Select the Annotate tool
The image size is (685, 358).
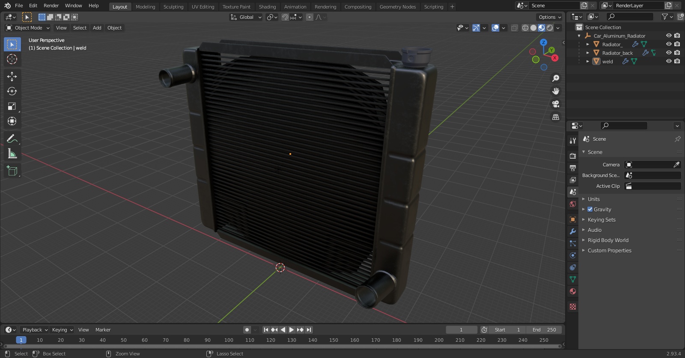pos(12,139)
